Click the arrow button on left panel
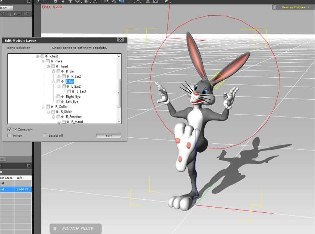Viewport: 315px width, 234px height. (x=3, y=159)
